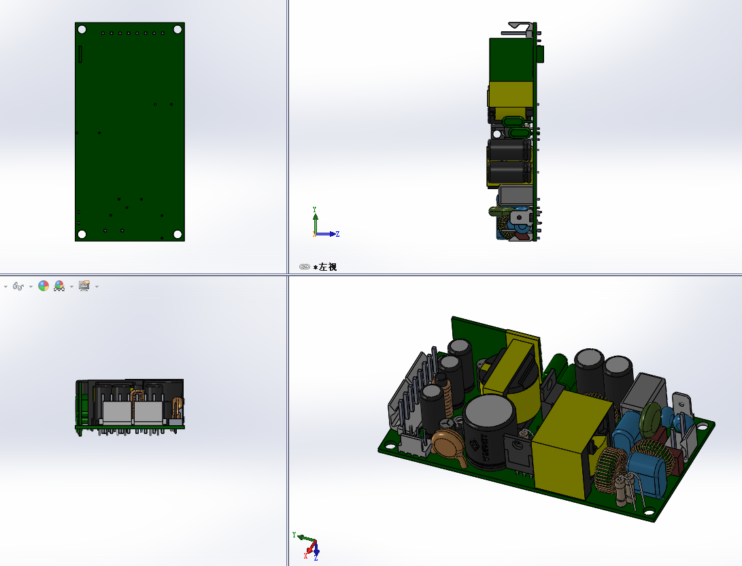Click the View Settings monitor icon
This screenshot has height=566, width=742.
84,286
